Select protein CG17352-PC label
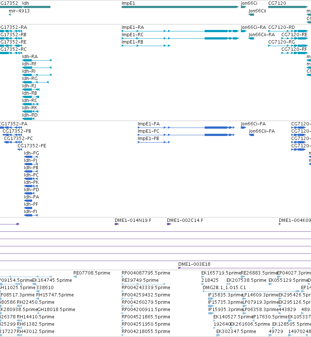 19,139
